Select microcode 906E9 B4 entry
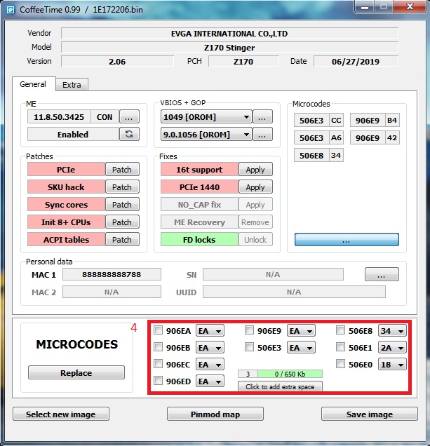This screenshot has height=446, width=430. (375, 121)
